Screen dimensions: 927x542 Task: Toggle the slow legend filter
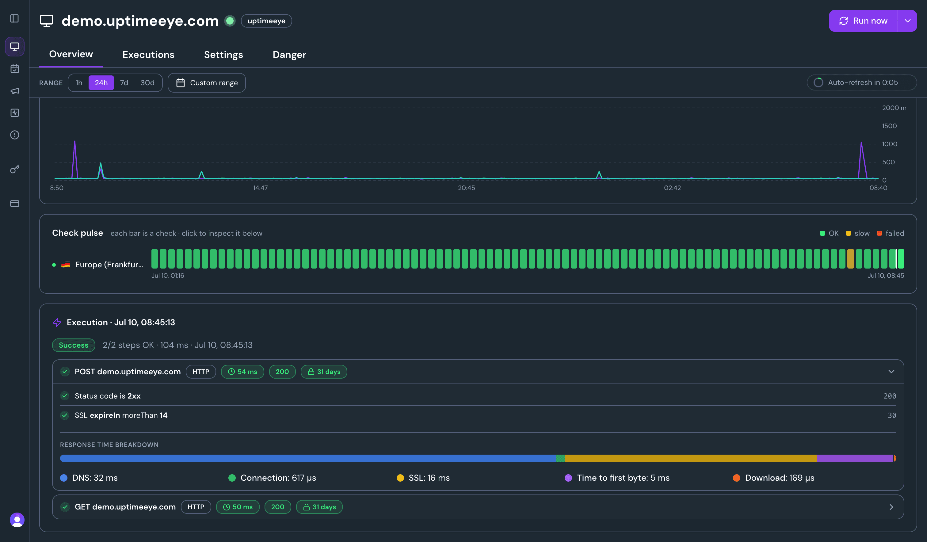[x=858, y=233]
